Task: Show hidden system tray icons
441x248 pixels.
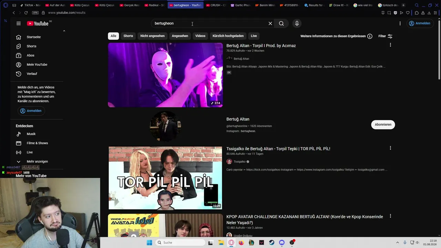Action: [x=397, y=242]
